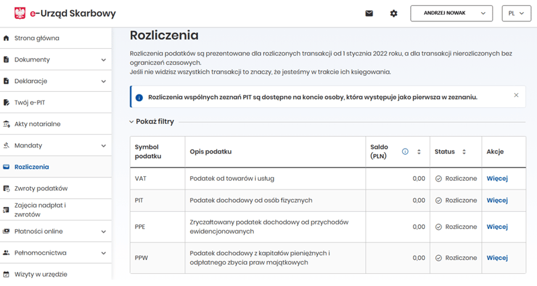Open settings gear icon
Screen dimensions: 537x286
(394, 13)
